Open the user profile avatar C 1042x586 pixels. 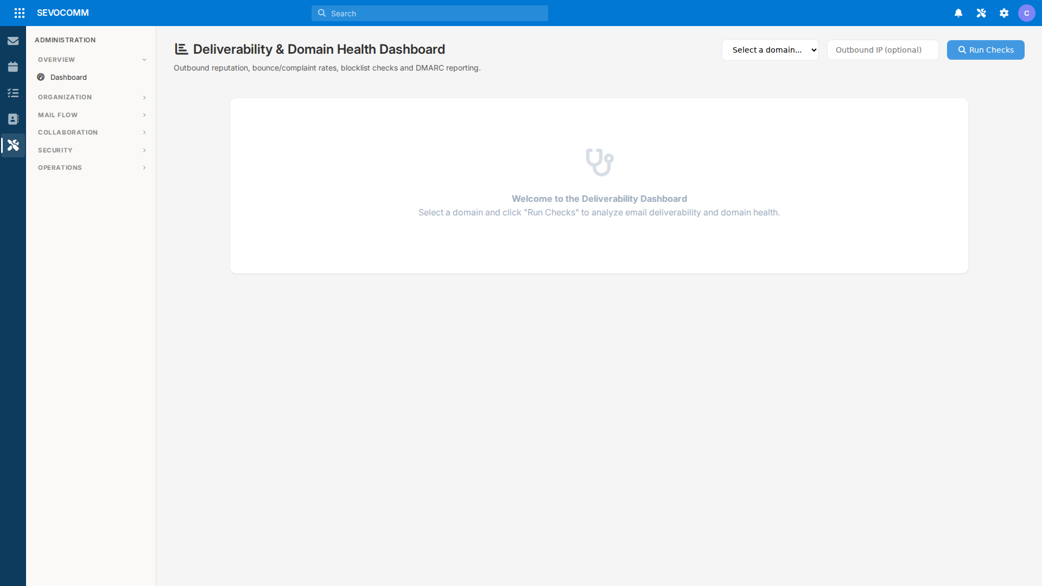1027,12
